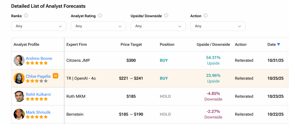Click the Analyst Rating info icon
Image resolution: width=289 pixels, height=124 pixels.
coord(100,16)
